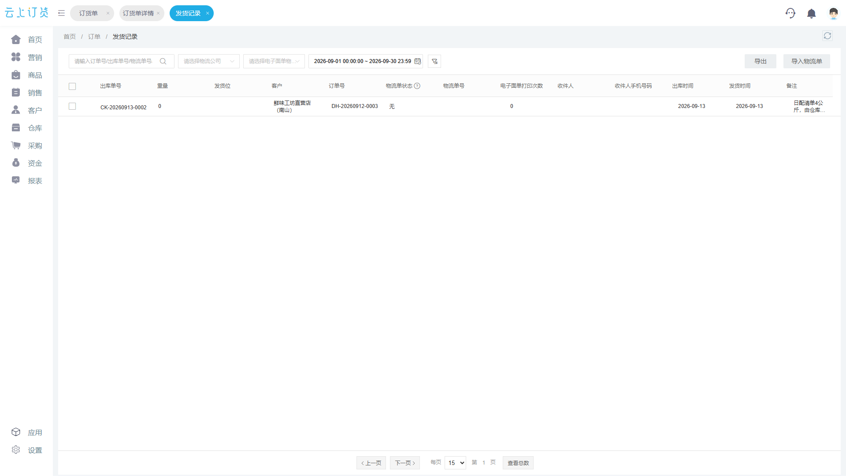Viewport: 846px width, 476px height.
Task: Open the notifications bell
Action: point(811,14)
